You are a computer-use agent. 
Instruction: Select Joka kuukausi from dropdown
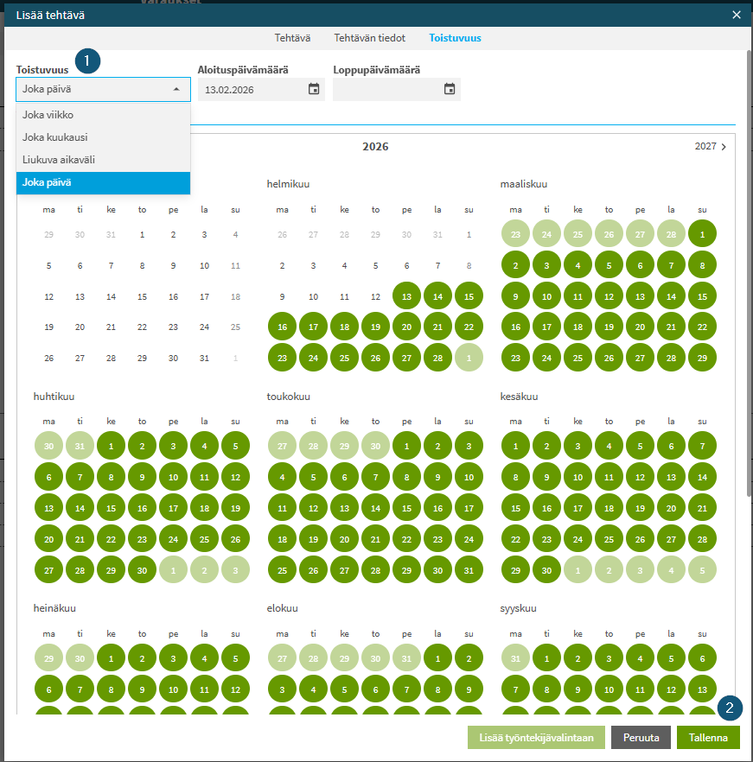click(103, 137)
